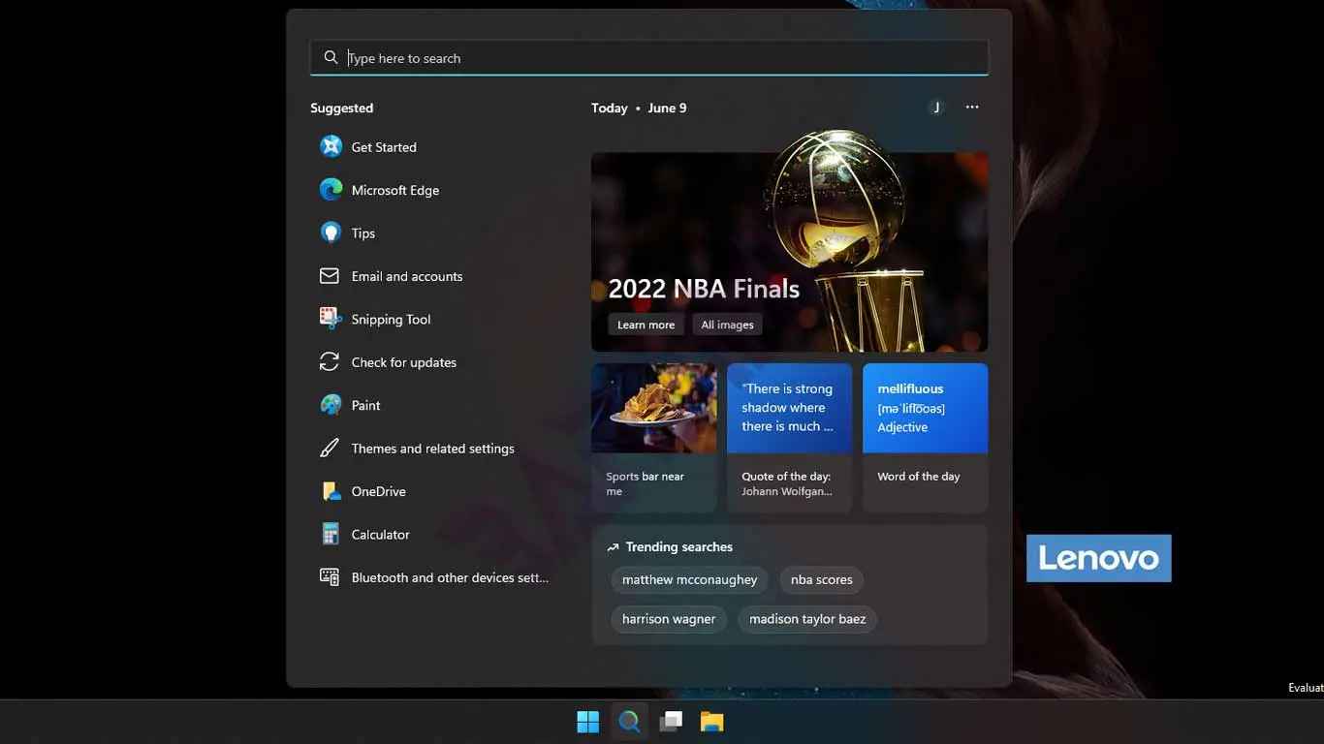Open Bluetooth and other devices settings

point(449,577)
